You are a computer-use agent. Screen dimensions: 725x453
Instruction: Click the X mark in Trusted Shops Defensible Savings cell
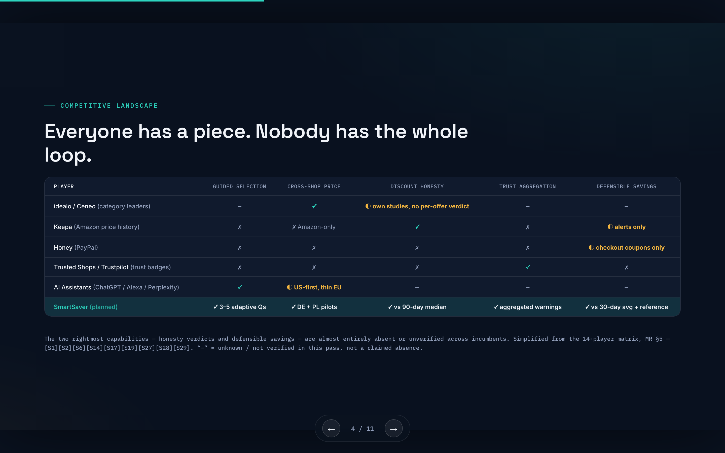[626, 267]
